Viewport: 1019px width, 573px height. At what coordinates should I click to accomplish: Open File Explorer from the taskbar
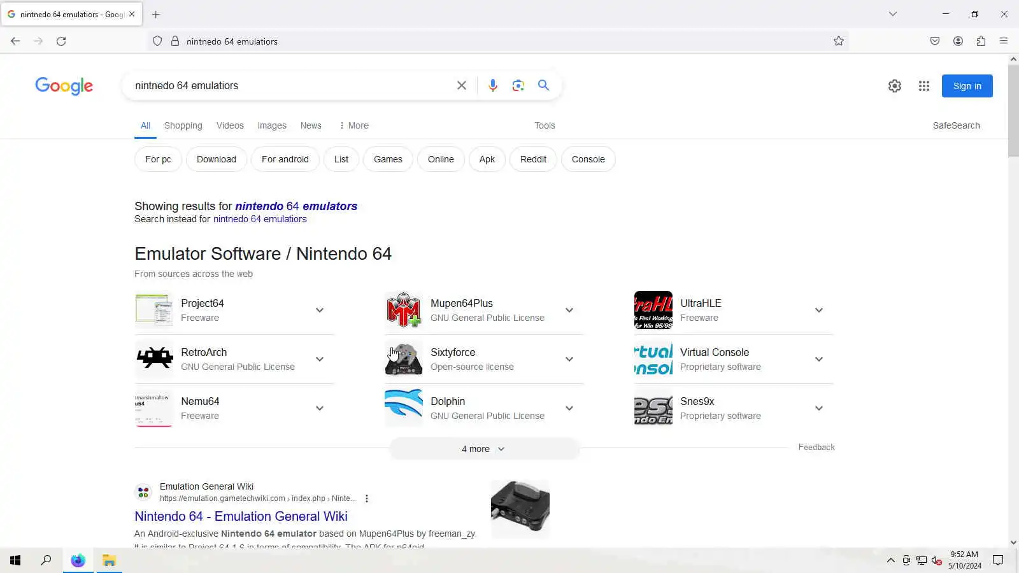pyautogui.click(x=109, y=560)
